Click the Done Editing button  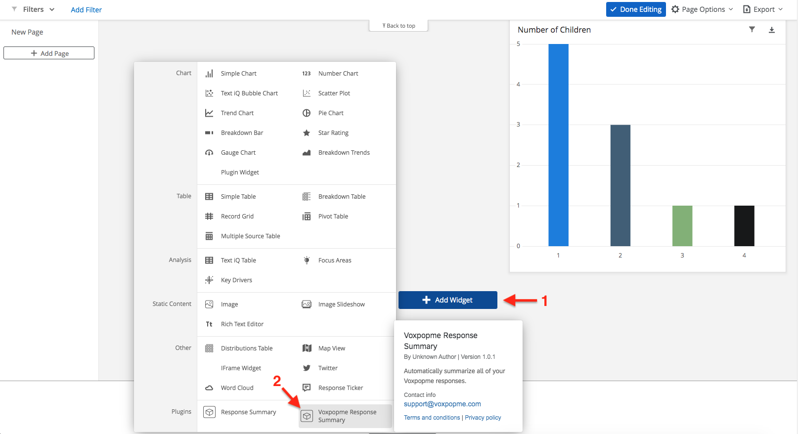[636, 9]
